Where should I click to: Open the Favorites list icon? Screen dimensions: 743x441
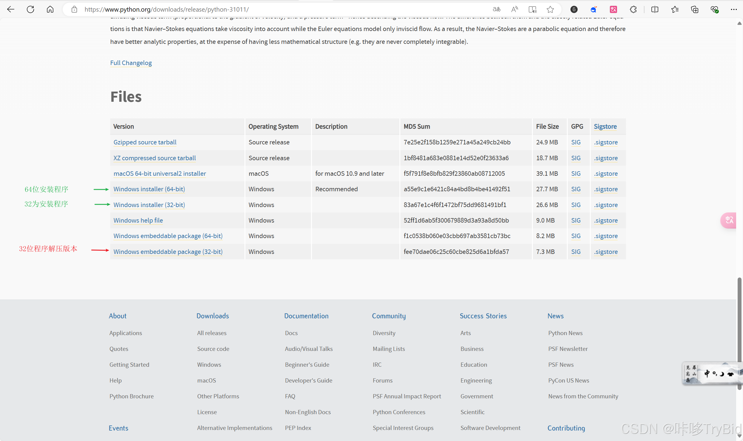click(675, 9)
